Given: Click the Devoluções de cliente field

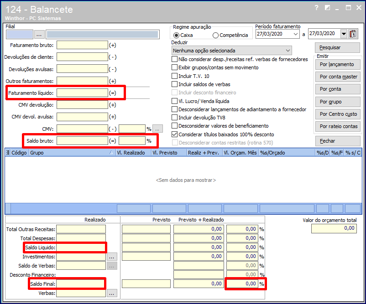Looking at the screenshot, I should point(82,57).
